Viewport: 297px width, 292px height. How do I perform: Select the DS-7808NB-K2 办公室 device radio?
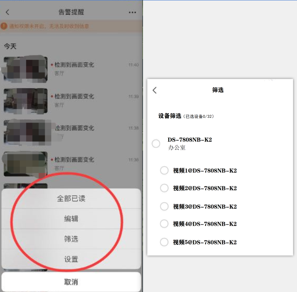coord(156,144)
